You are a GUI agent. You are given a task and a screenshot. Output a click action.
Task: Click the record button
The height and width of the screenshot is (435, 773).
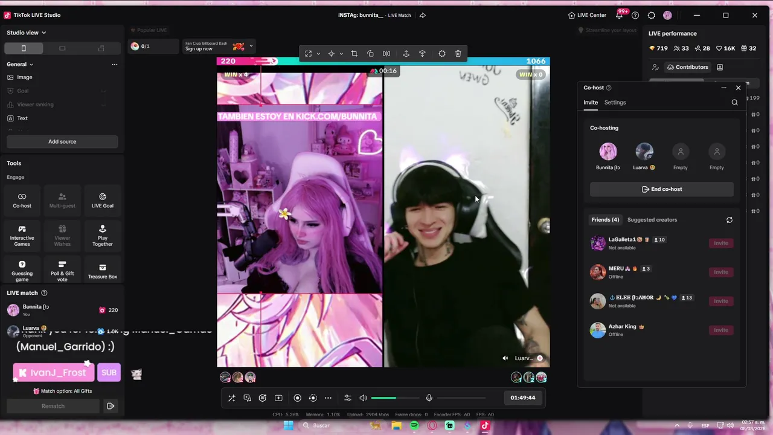[x=297, y=398]
